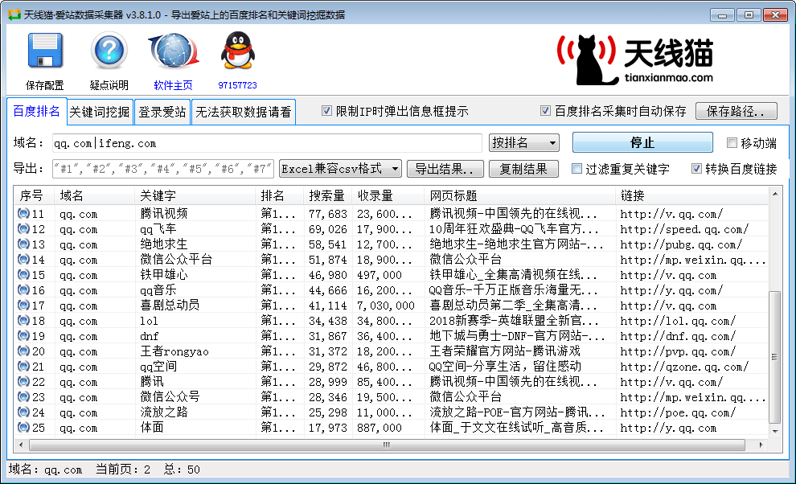The image size is (796, 484).
Task: Click the row icon for entry 14
Action: pyautogui.click(x=23, y=259)
